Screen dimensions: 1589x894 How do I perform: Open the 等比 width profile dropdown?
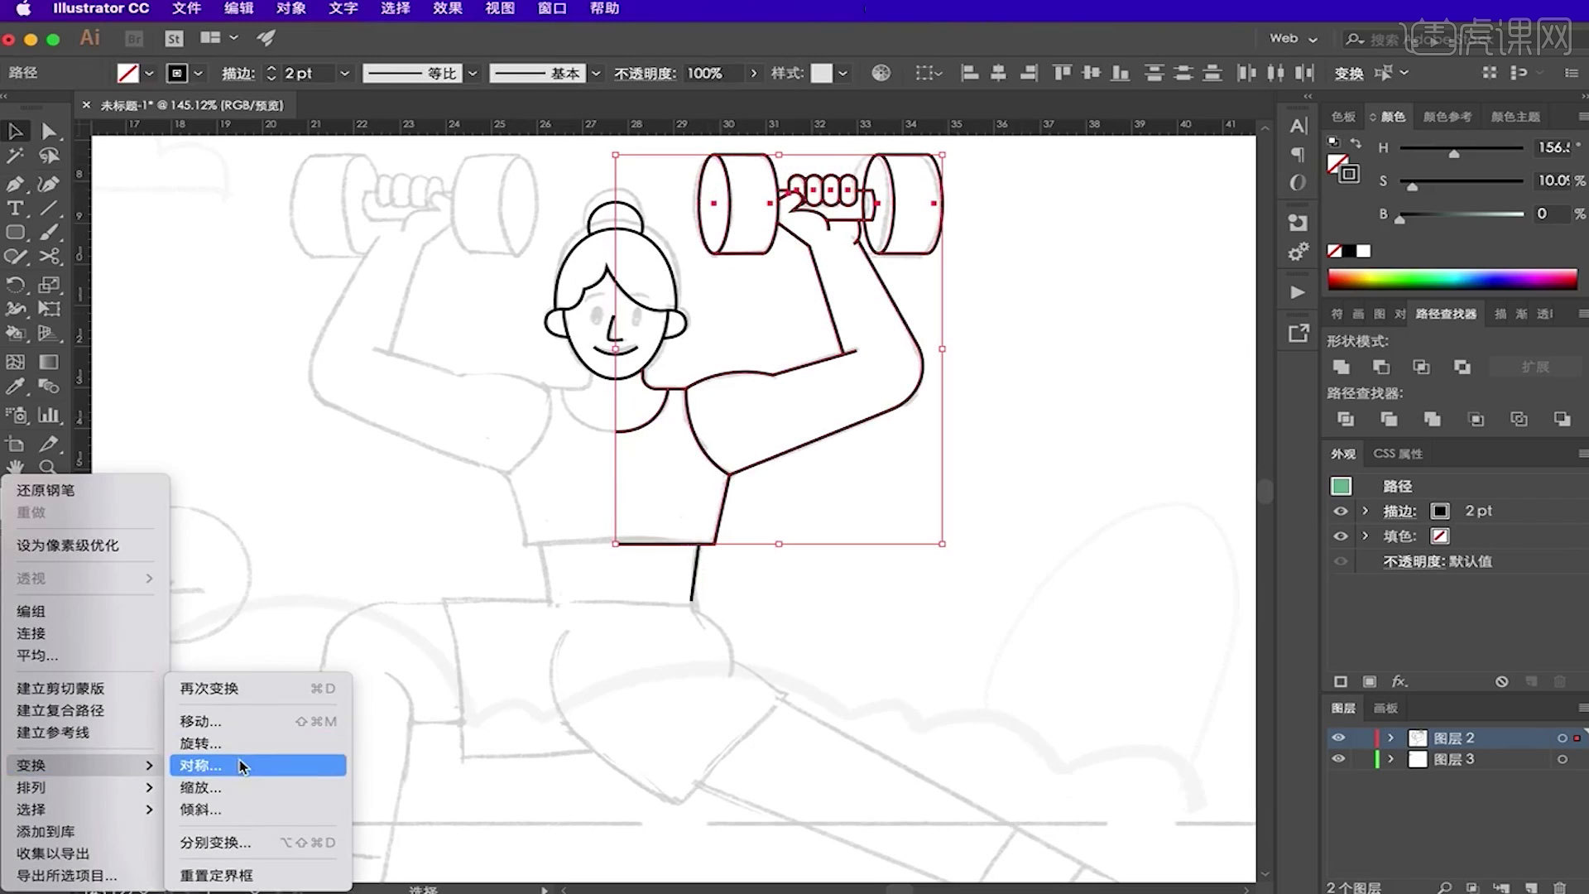pos(473,74)
